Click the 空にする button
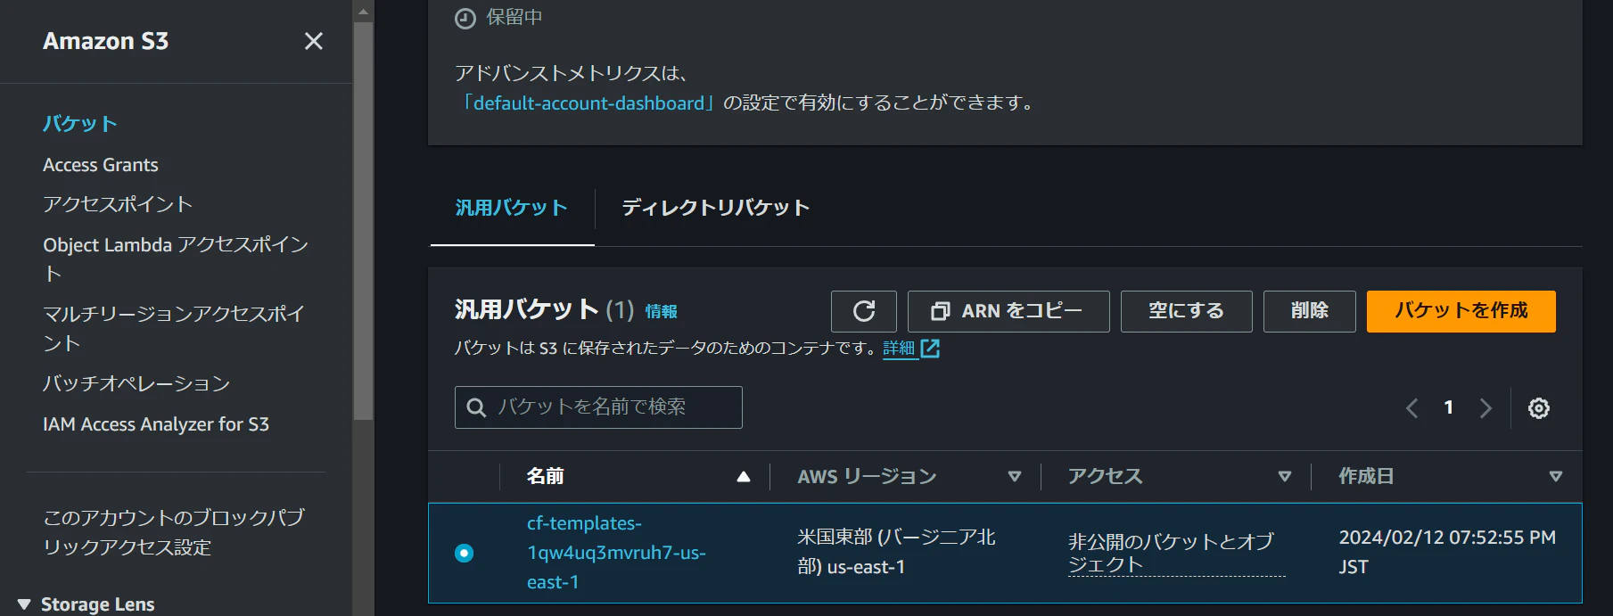Viewport: 1613px width, 616px height. coord(1187,311)
